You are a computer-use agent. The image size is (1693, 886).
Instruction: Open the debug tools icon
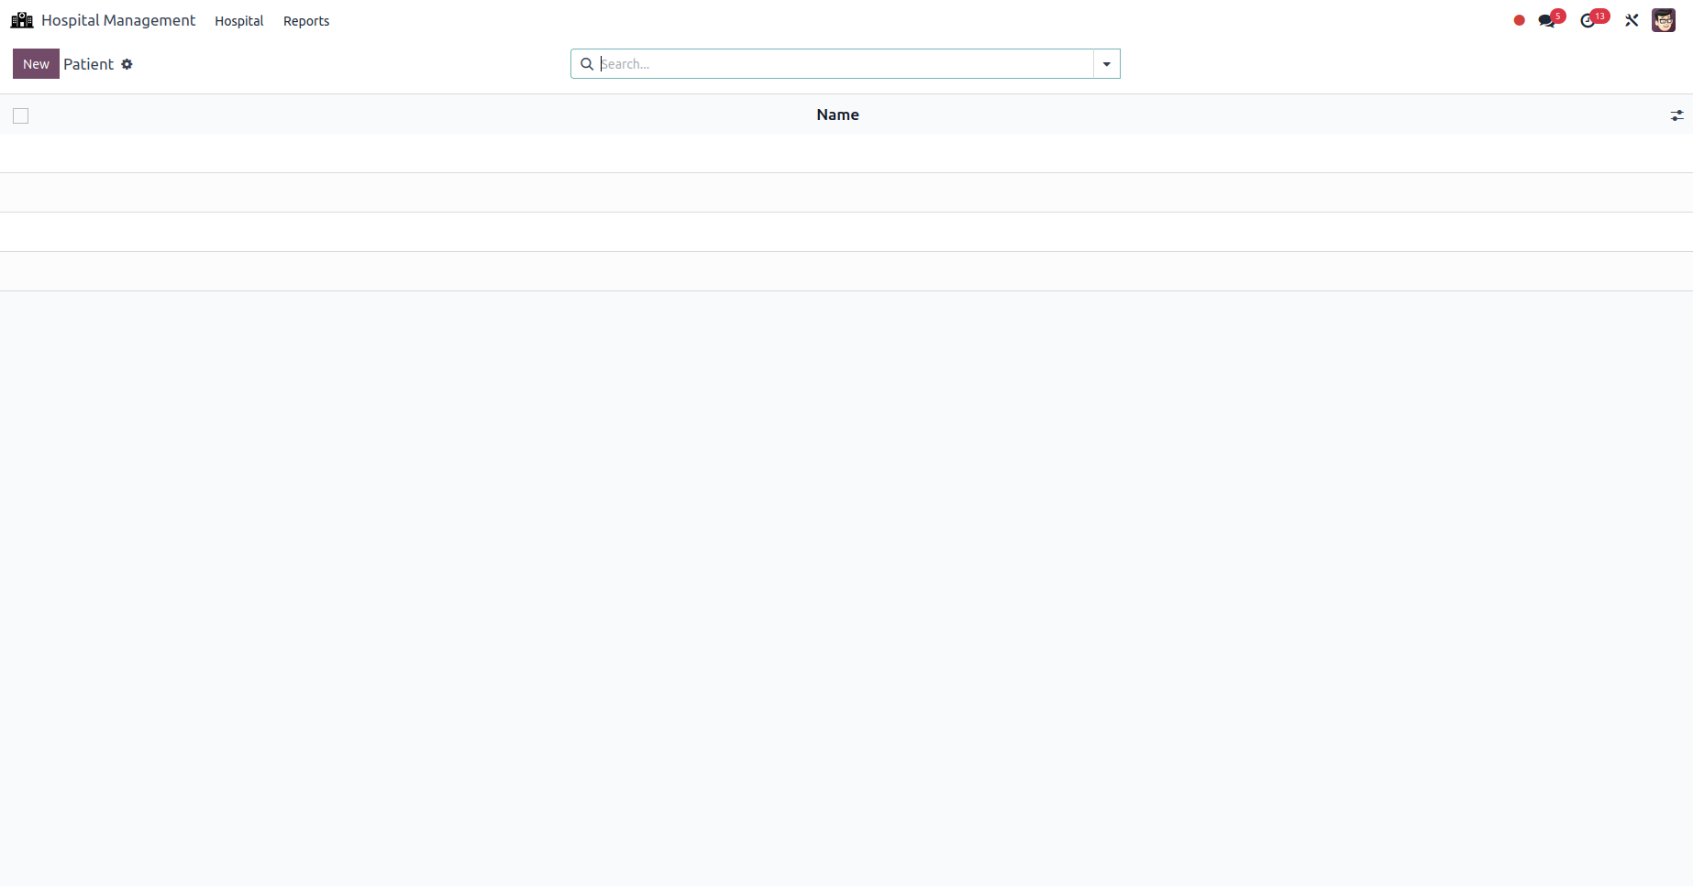click(1632, 20)
